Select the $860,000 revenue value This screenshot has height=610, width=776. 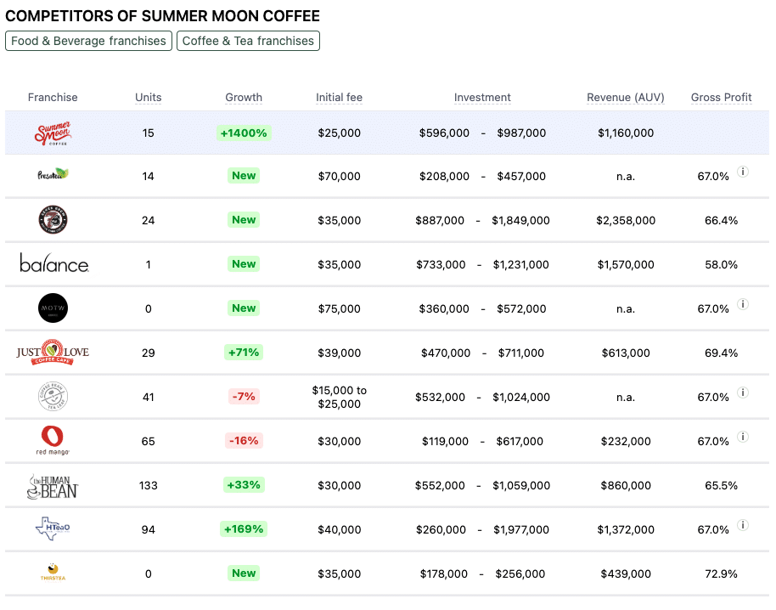point(626,485)
